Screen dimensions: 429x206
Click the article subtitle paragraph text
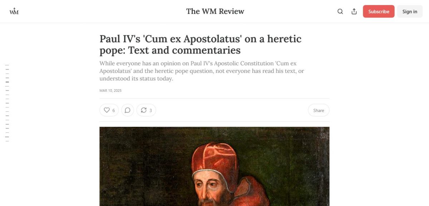[202, 71]
